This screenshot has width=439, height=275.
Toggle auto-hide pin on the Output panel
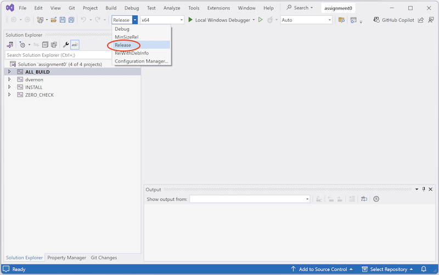coord(423,189)
